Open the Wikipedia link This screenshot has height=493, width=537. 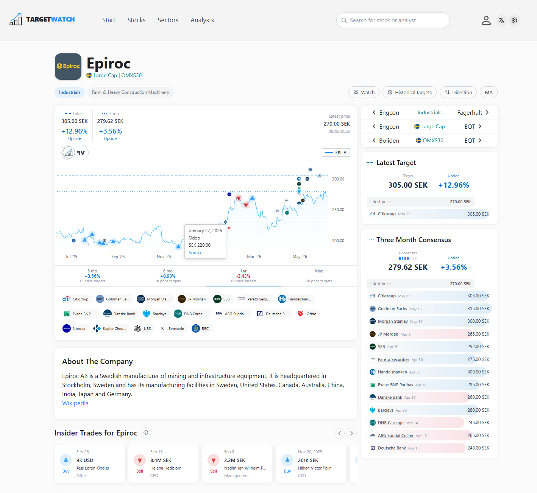tap(75, 403)
